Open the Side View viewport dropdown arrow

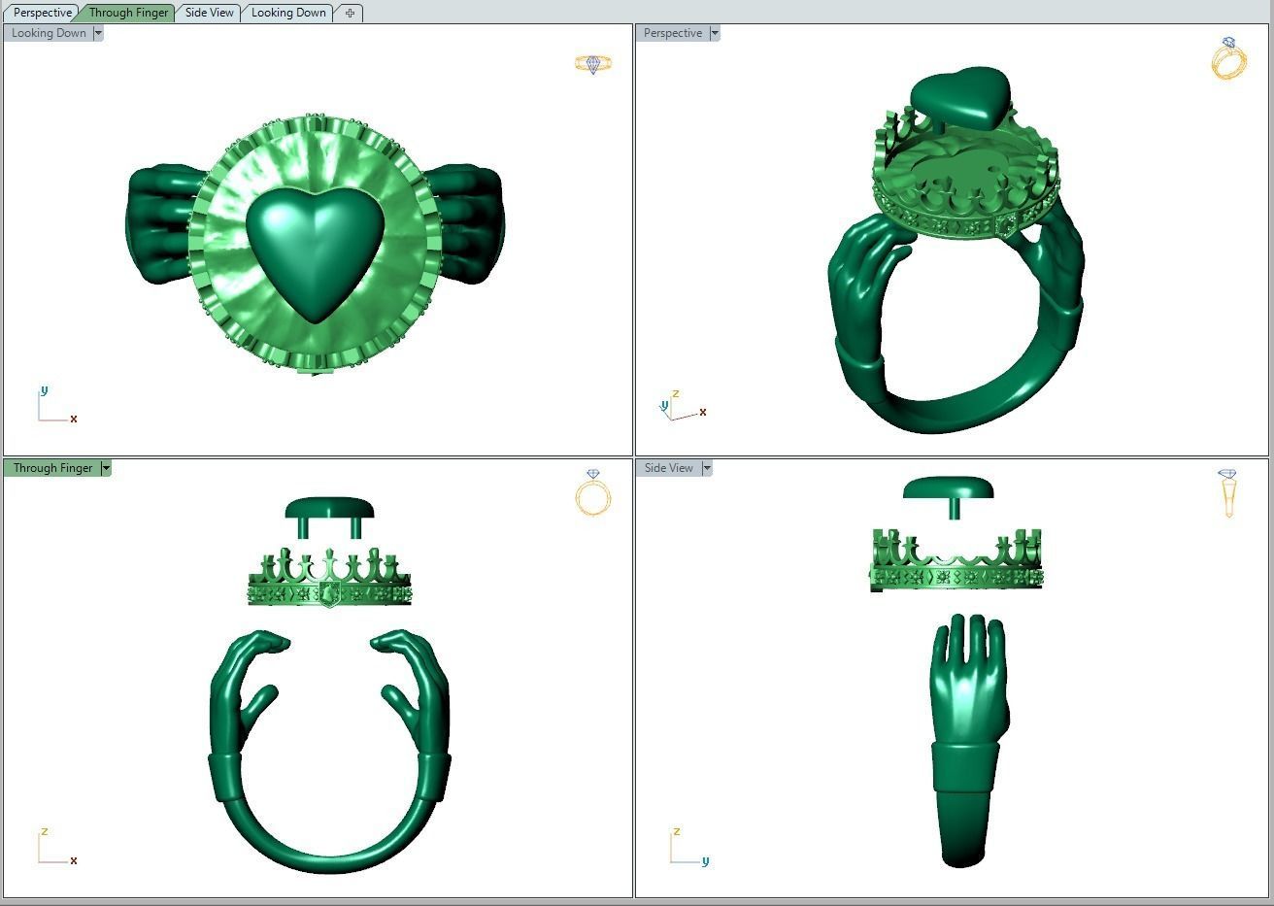point(707,468)
